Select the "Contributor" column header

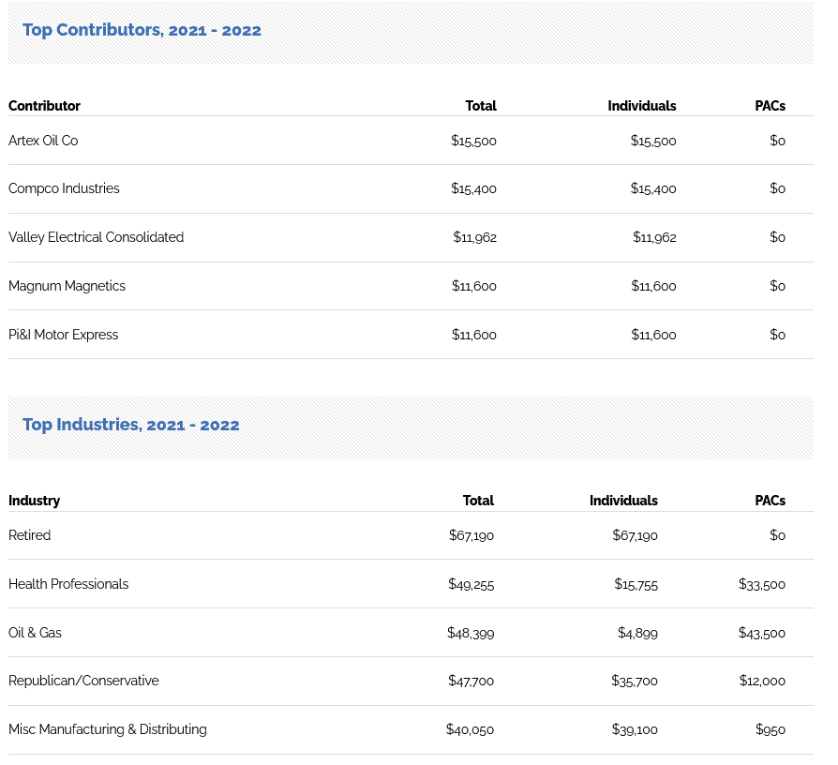click(x=44, y=106)
